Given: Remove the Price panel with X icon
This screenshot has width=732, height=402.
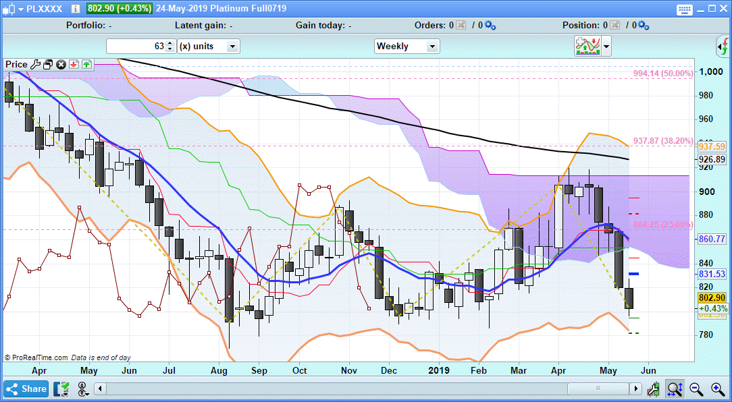Looking at the screenshot, I should (x=61, y=64).
